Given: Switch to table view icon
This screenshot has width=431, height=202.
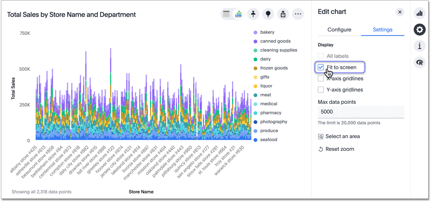Looking at the screenshot, I should coord(226,14).
